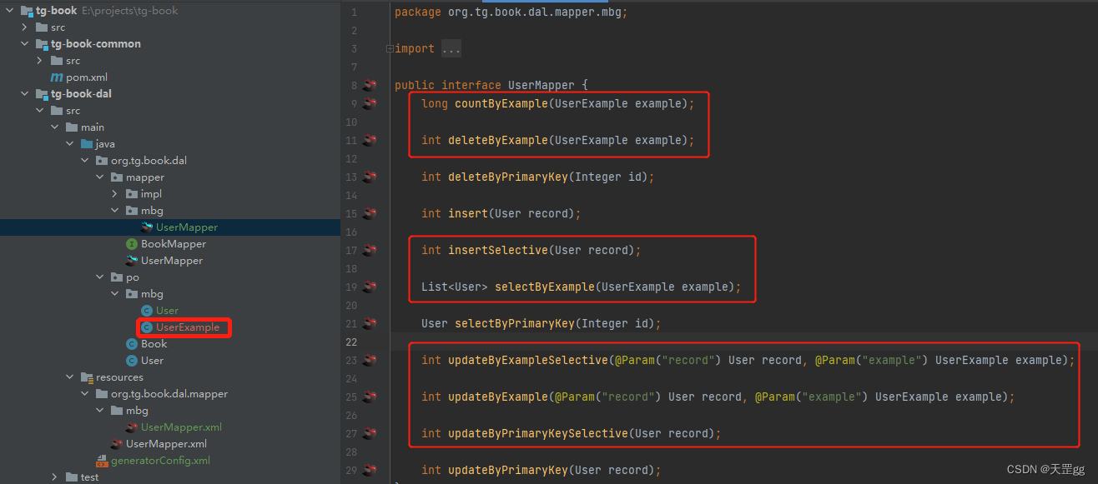This screenshot has height=484, width=1098.
Task: Collapse the tg-book-common module node
Action: pyautogui.click(x=25, y=44)
